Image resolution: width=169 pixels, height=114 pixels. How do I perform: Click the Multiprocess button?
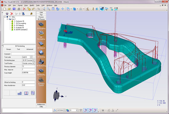coord(41,104)
